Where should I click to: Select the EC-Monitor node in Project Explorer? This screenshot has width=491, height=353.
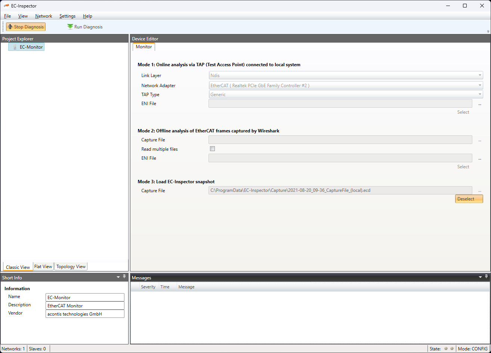pyautogui.click(x=31, y=47)
